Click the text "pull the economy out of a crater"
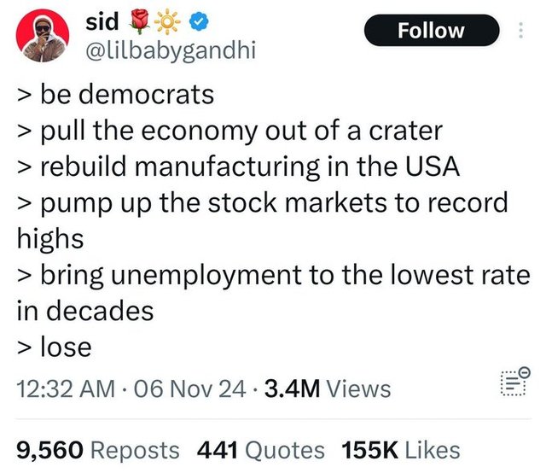Image resolution: width=546 pixels, height=473 pixels. pos(236,130)
